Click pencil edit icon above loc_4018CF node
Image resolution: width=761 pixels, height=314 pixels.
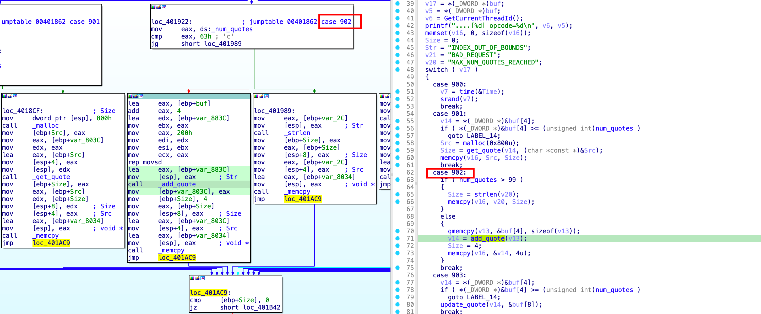click(x=10, y=96)
